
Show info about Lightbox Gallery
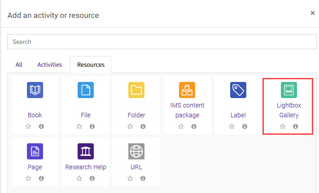tap(295, 126)
